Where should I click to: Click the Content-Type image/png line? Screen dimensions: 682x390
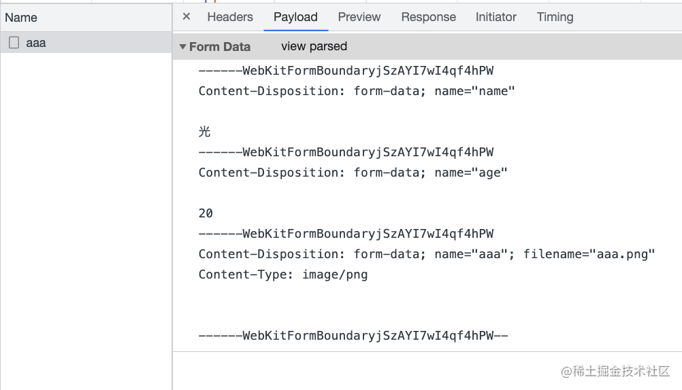(x=283, y=274)
